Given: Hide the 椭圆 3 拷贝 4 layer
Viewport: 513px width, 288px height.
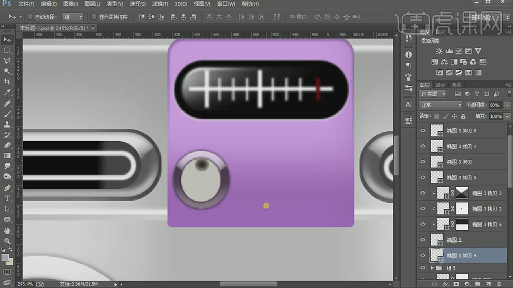Looking at the screenshot, I should (423, 255).
